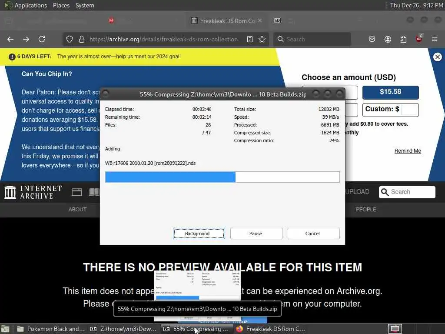The height and width of the screenshot is (334, 445).
Task: Switch to the 7z browser tab
Action: [x=277, y=20]
